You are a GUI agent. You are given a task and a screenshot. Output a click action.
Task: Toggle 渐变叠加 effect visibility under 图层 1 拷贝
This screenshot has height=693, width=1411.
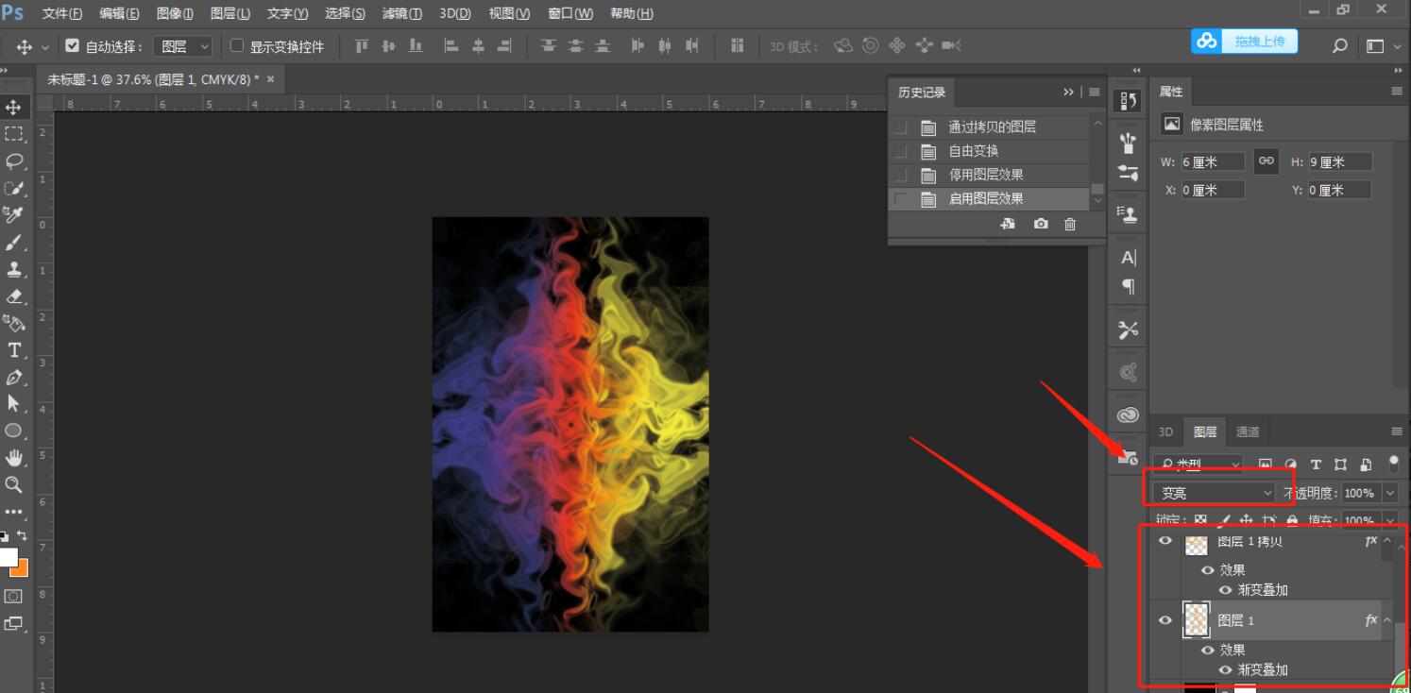1225,590
